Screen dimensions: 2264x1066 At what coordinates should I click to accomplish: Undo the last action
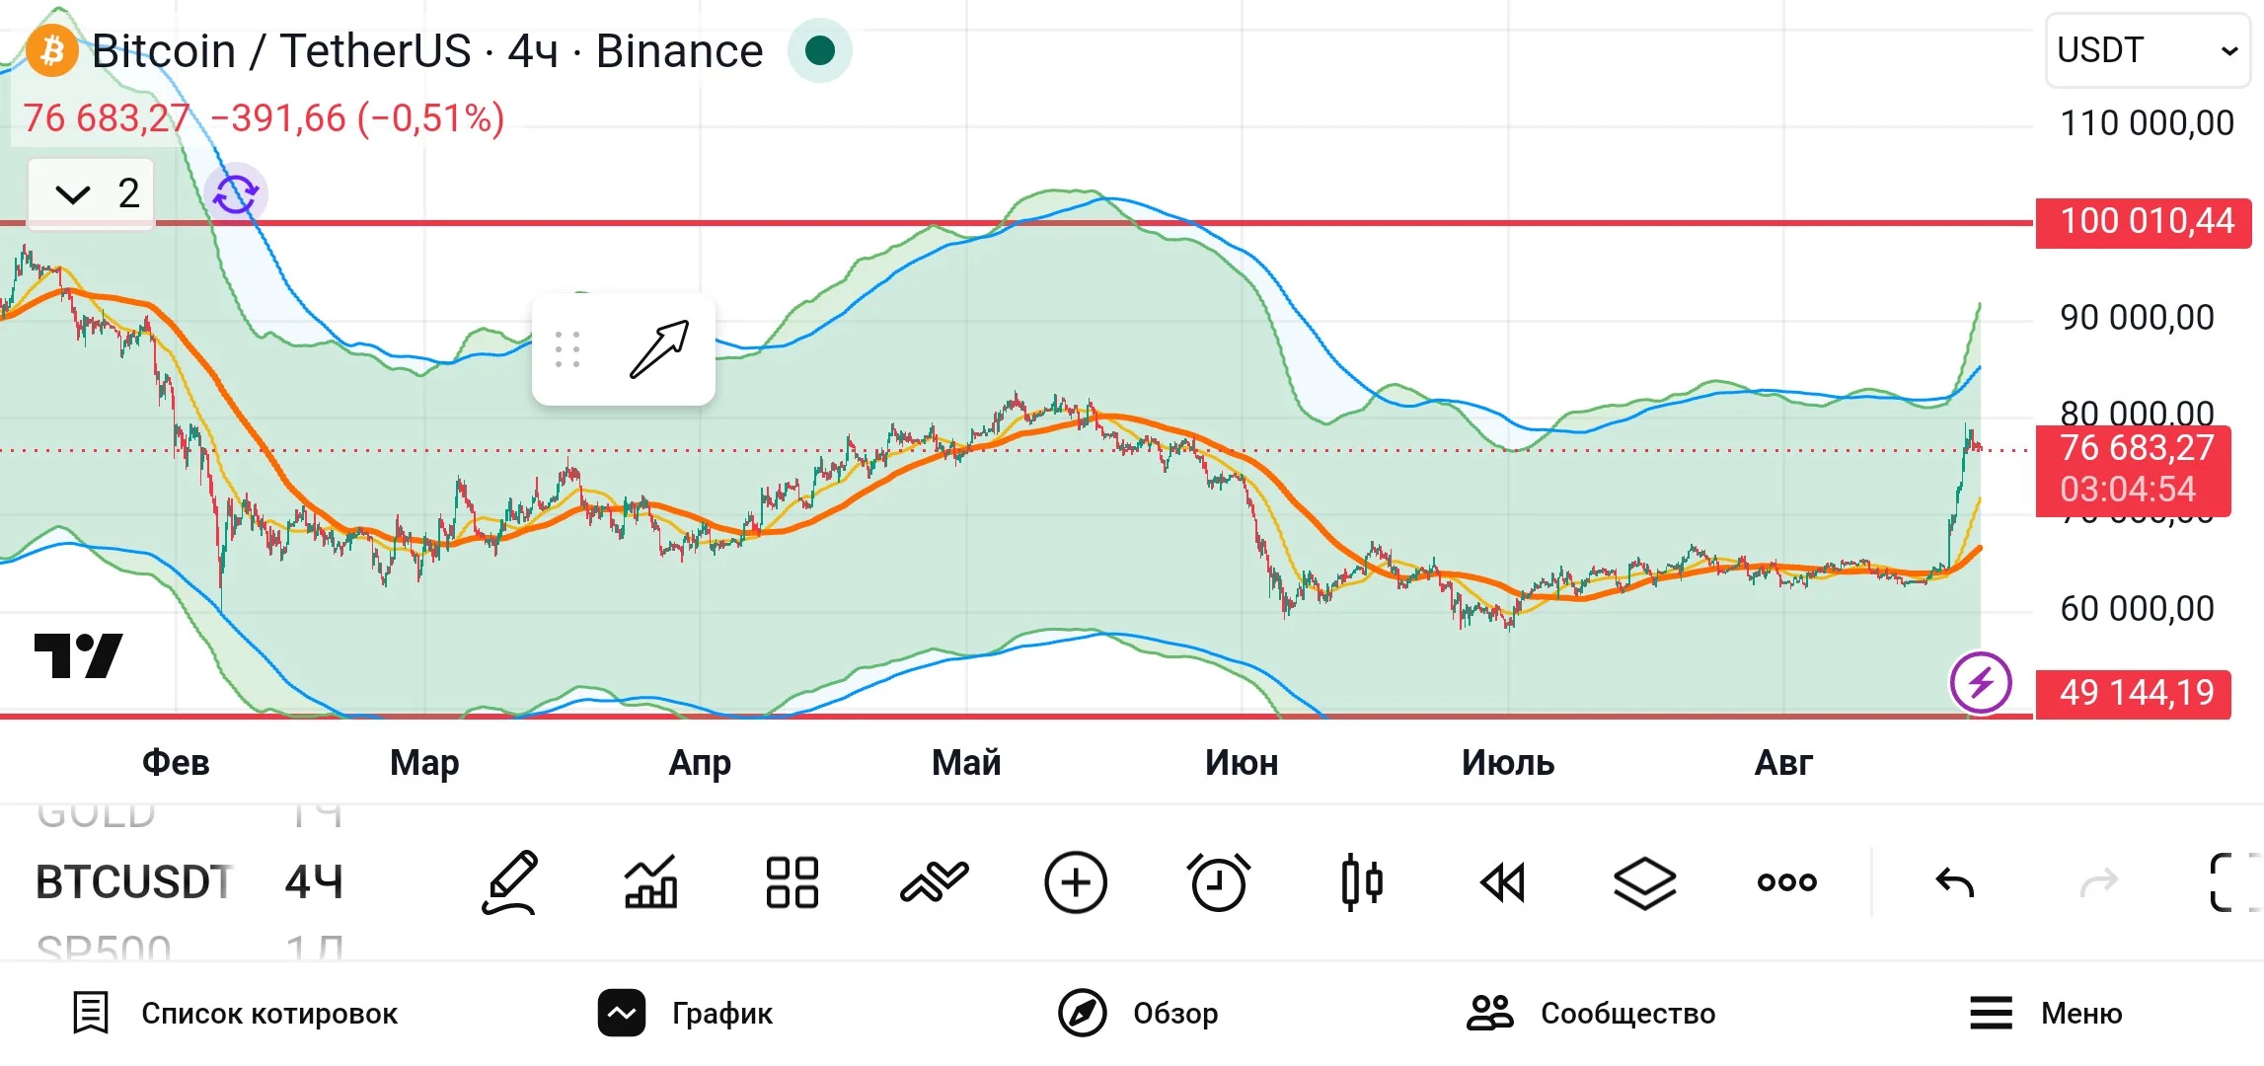click(x=1954, y=881)
